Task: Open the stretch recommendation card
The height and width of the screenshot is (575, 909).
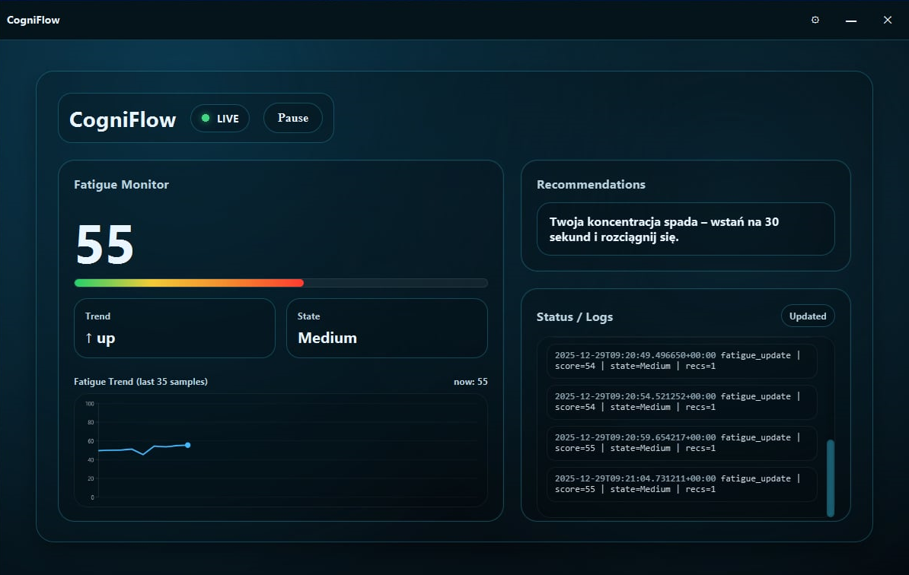Action: point(685,230)
